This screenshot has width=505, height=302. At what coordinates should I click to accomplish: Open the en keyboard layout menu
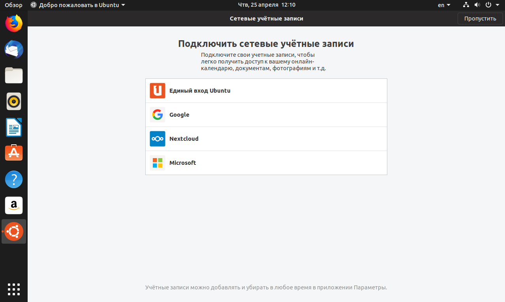pyautogui.click(x=444, y=5)
